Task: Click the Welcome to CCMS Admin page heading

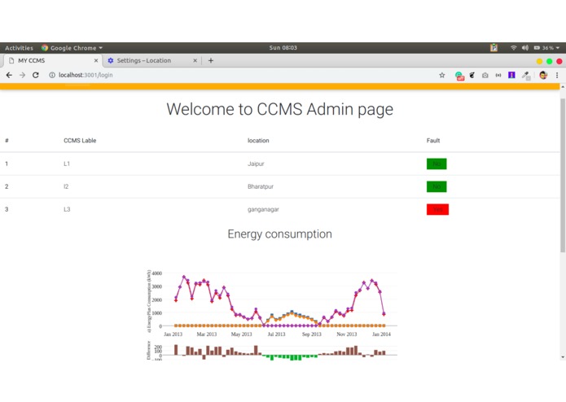Action: tap(280, 109)
